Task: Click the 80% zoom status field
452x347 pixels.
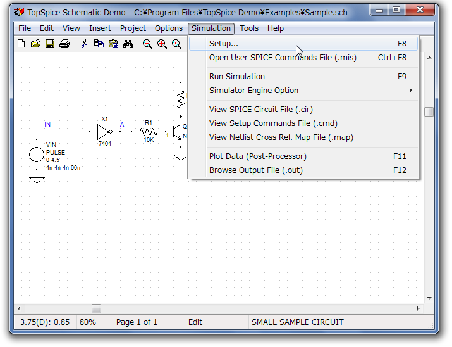Action: [94, 322]
